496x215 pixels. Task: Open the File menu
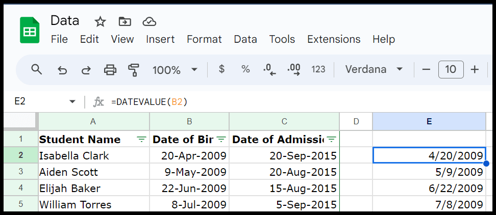pos(59,39)
